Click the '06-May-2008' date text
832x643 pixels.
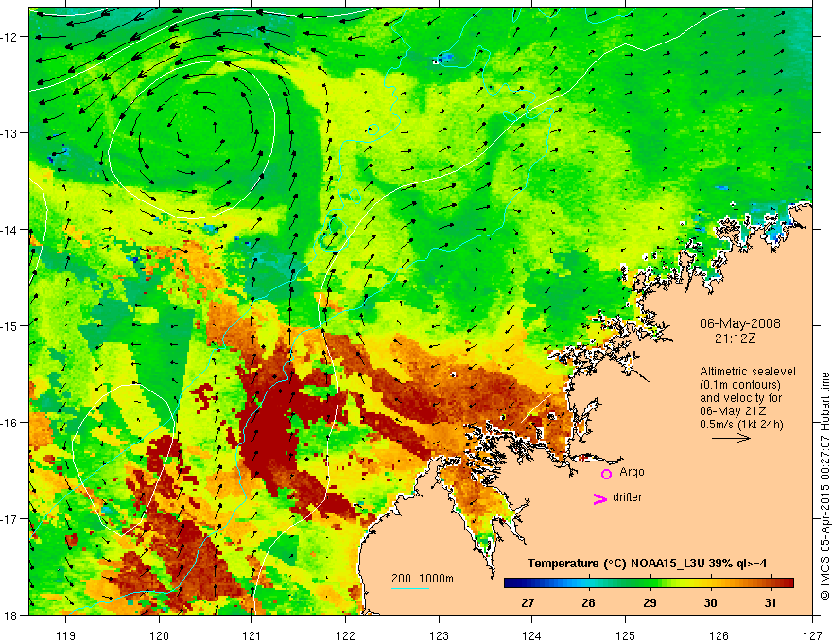click(739, 323)
